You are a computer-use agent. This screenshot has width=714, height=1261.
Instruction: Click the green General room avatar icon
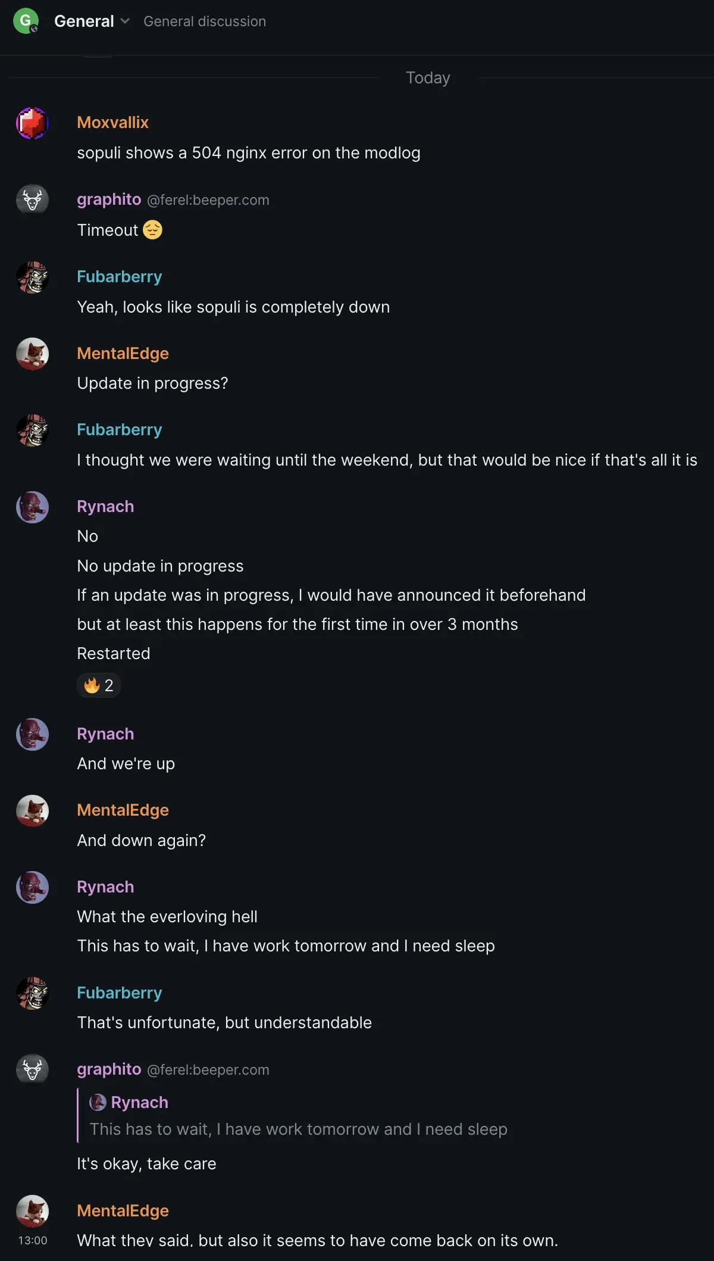tap(26, 21)
